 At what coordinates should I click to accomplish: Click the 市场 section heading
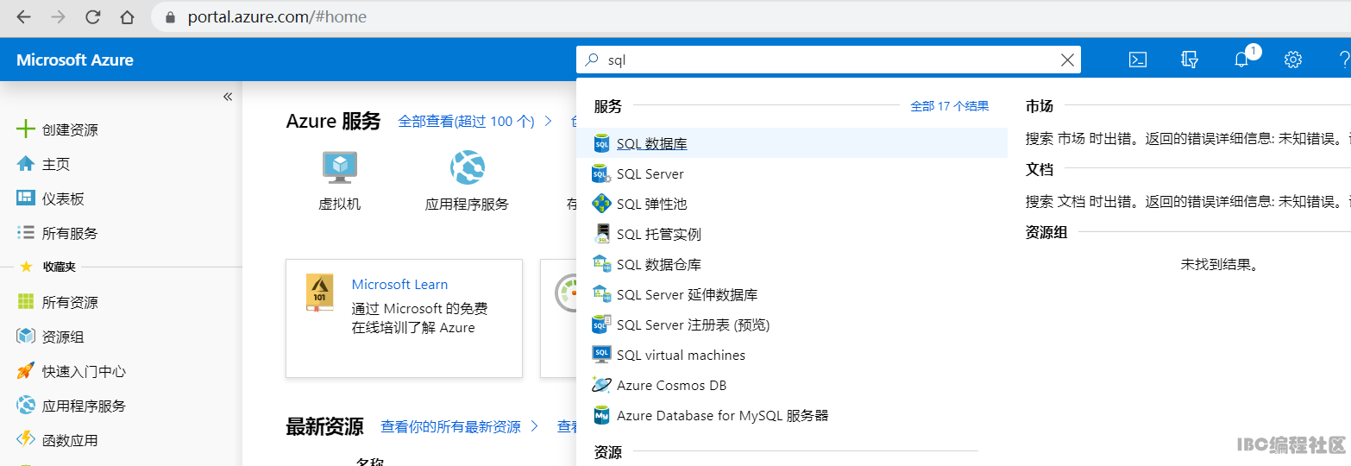[1040, 106]
